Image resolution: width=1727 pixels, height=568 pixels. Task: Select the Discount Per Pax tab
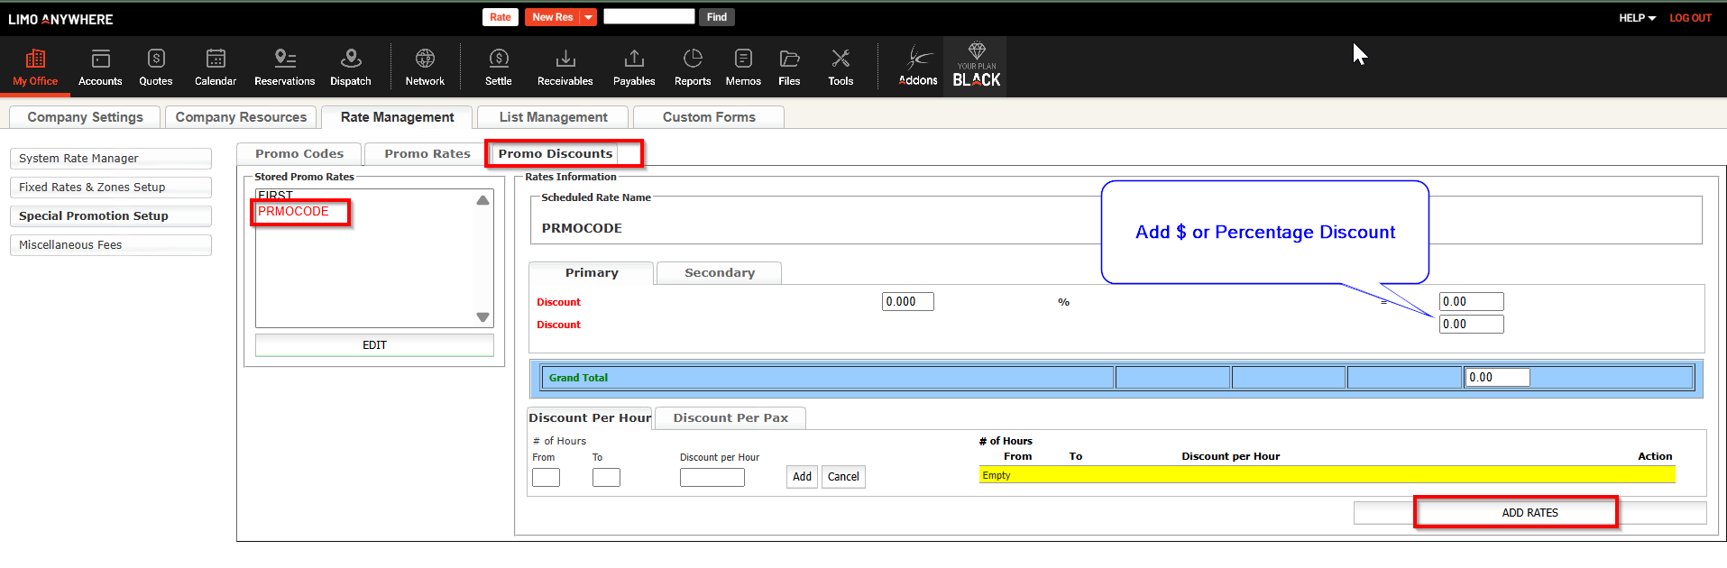(730, 418)
